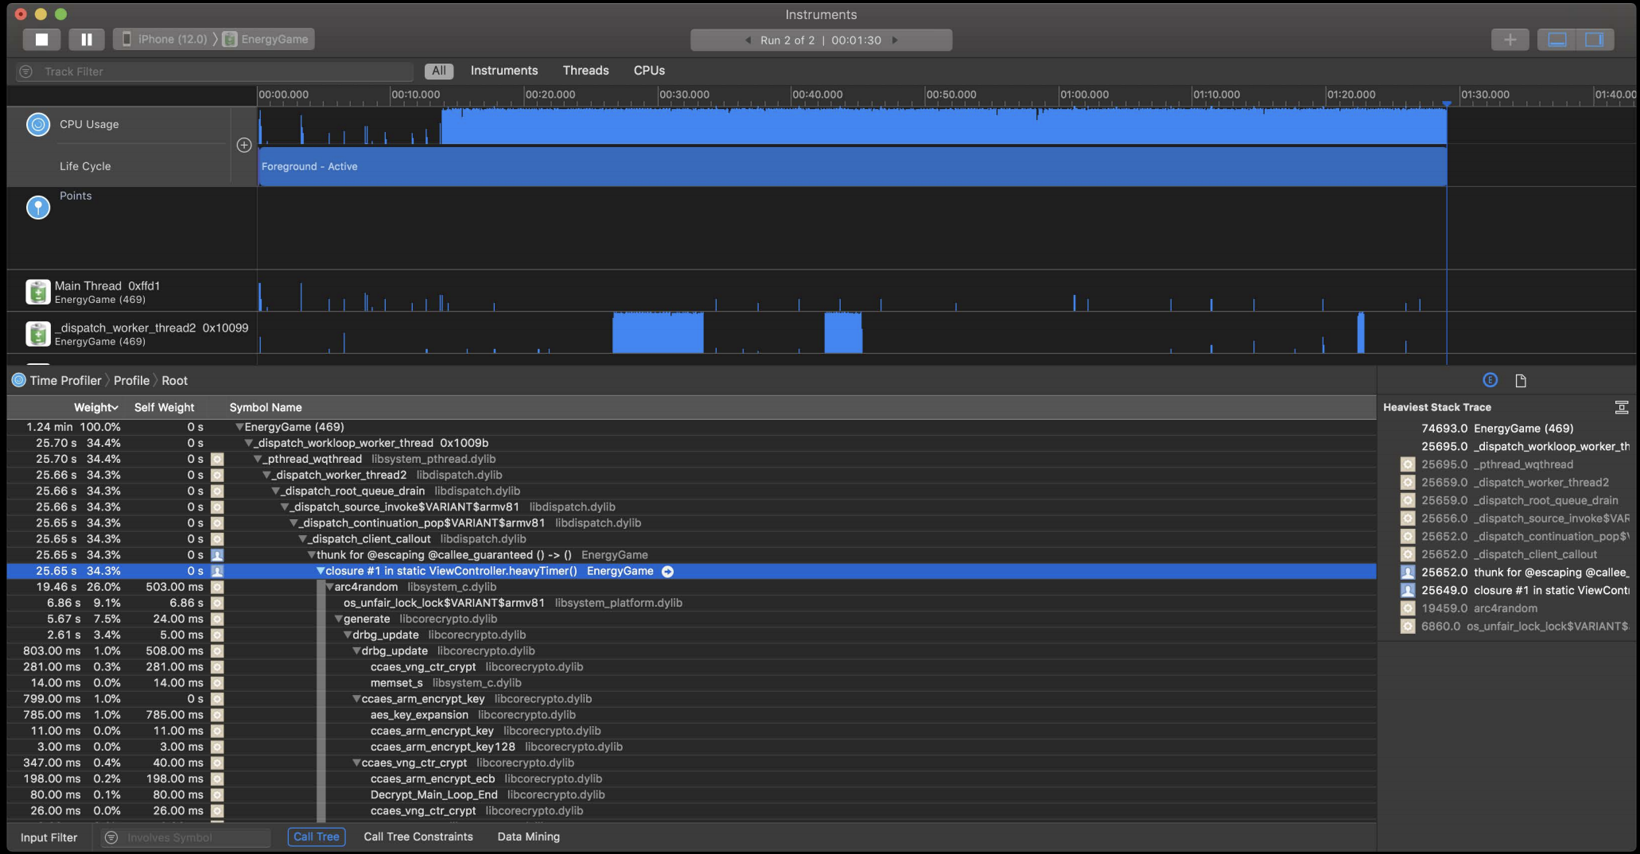This screenshot has height=854, width=1640.
Task: Collapse the generate libcorecrypto row
Action: 338,619
